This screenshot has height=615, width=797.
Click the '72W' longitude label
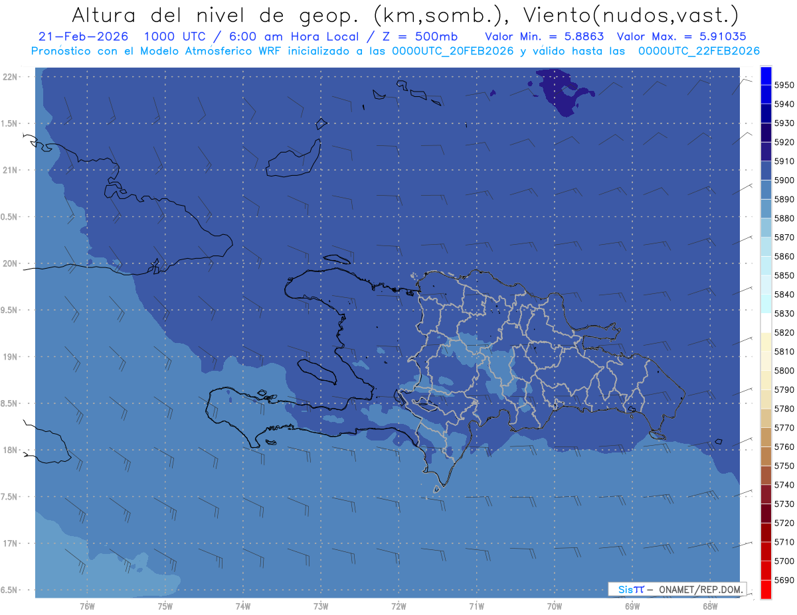pyautogui.click(x=398, y=606)
